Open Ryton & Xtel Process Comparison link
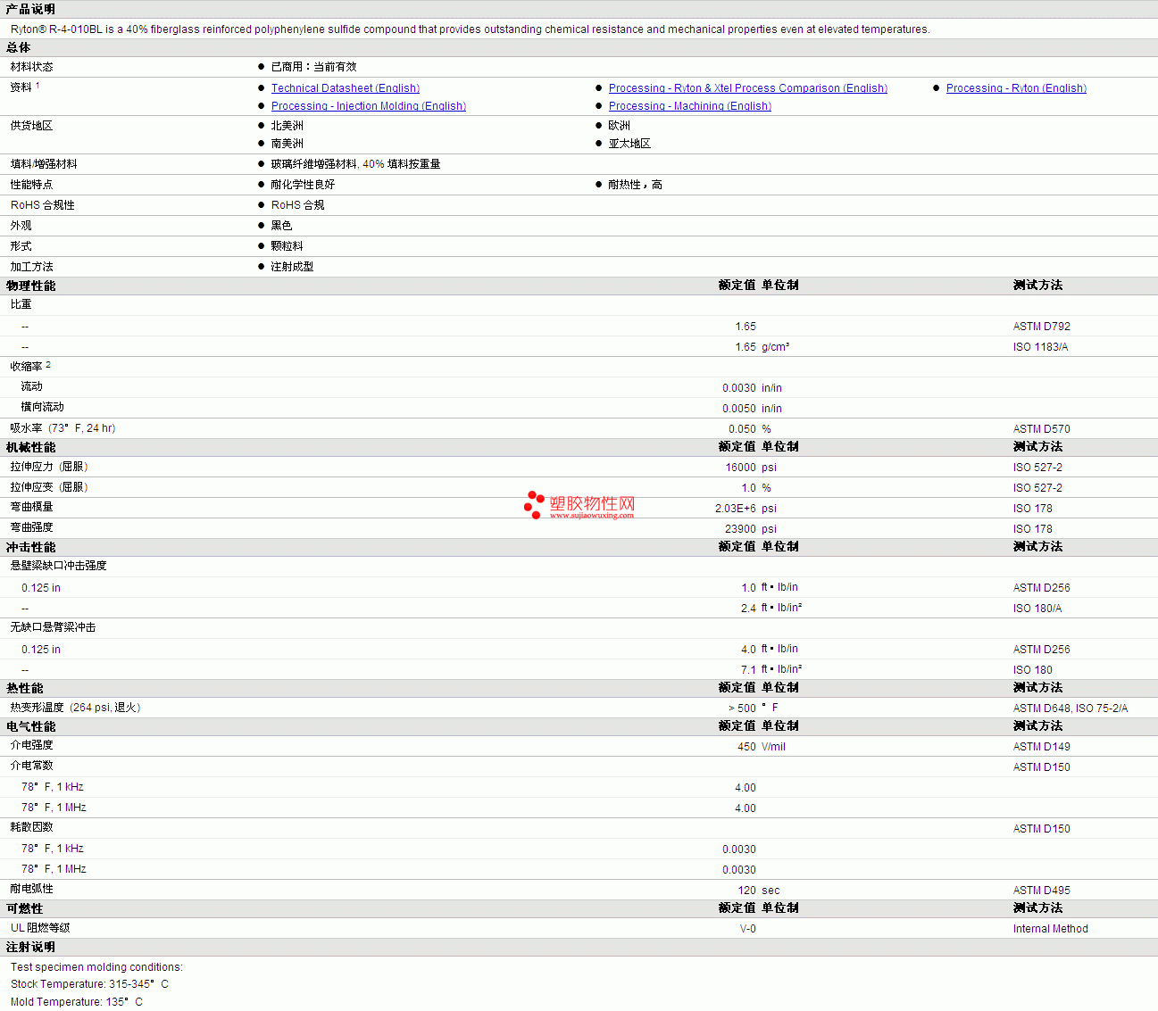The width and height of the screenshot is (1158, 1011). 748,88
